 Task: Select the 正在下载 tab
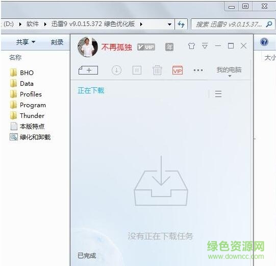pyautogui.click(x=91, y=90)
